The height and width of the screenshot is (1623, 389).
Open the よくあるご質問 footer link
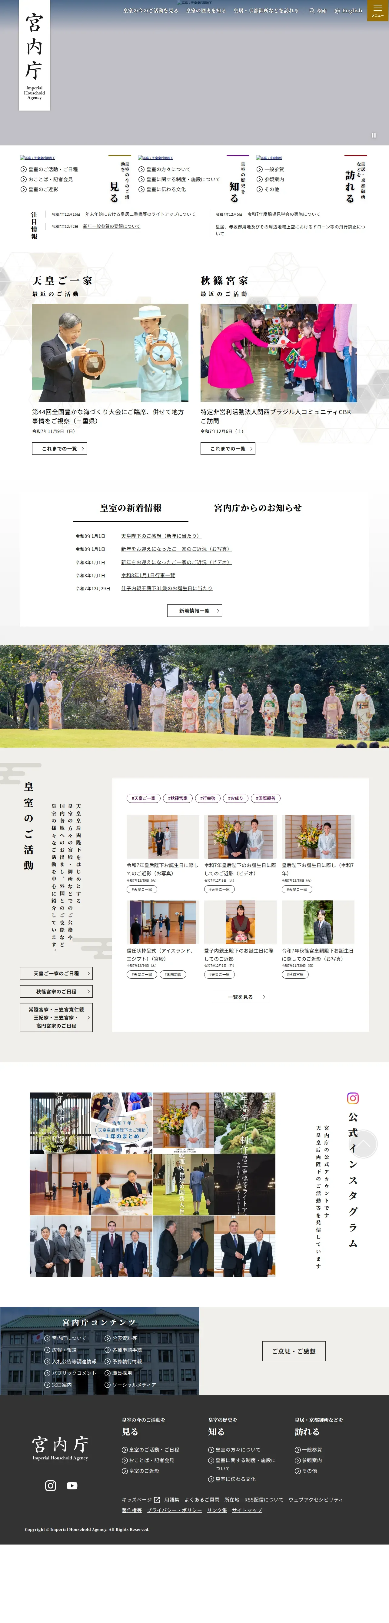202,1499
